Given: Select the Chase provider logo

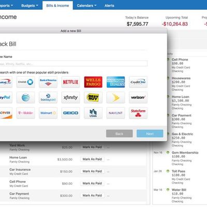Looking at the screenshot, I should (x=26, y=82).
